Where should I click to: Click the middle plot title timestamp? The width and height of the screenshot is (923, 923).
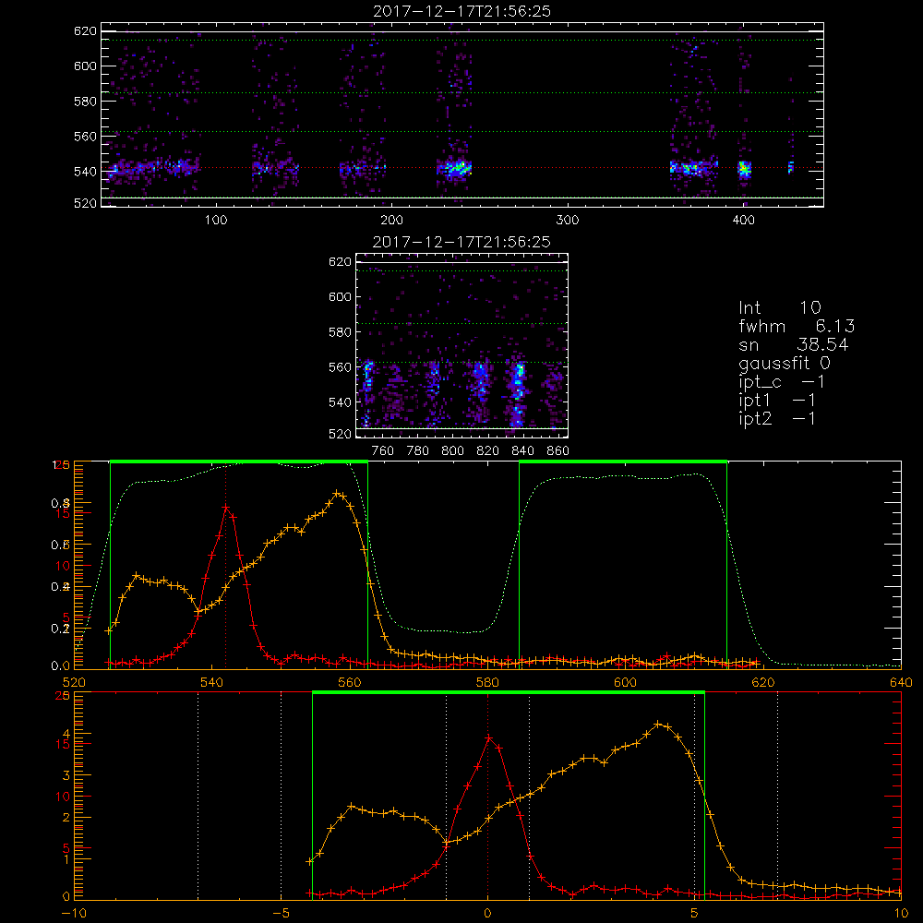pyautogui.click(x=461, y=242)
